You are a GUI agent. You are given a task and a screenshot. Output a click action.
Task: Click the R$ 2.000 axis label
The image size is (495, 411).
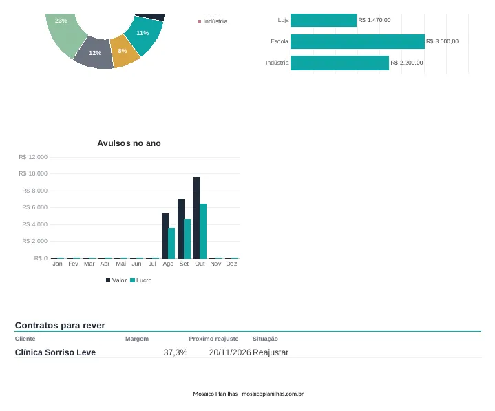coord(34,241)
